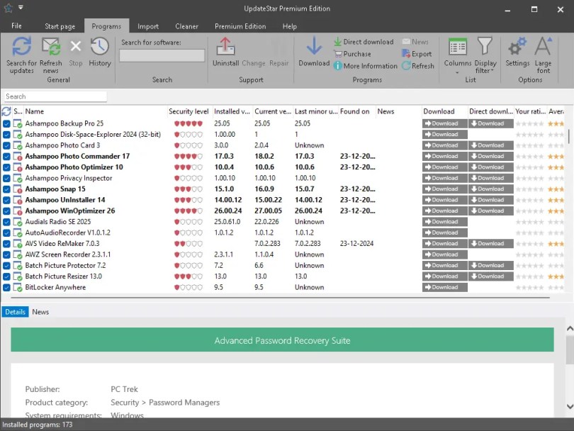The image size is (574, 431).
Task: Click Search for updates icon
Action: tap(21, 47)
